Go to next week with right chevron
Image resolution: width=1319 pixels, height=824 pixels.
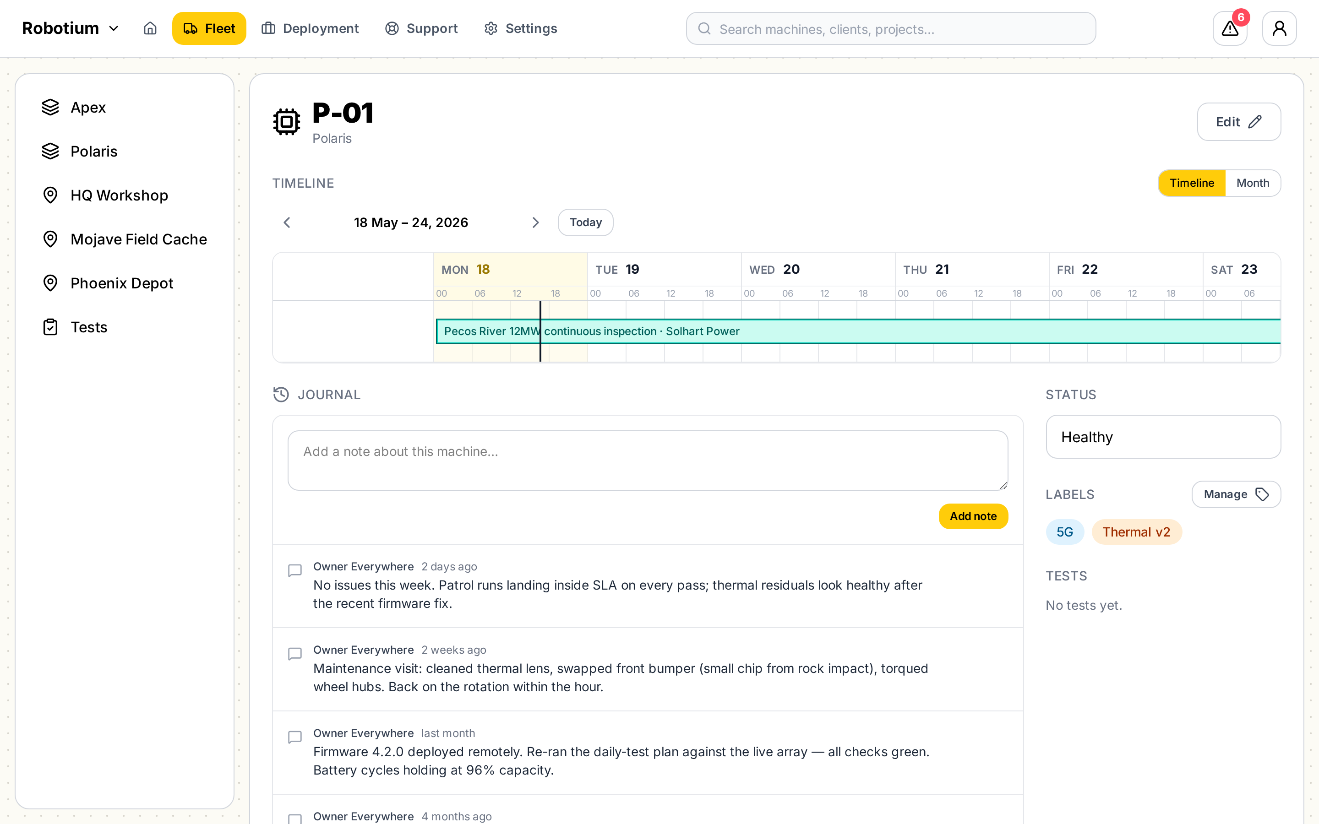point(535,222)
